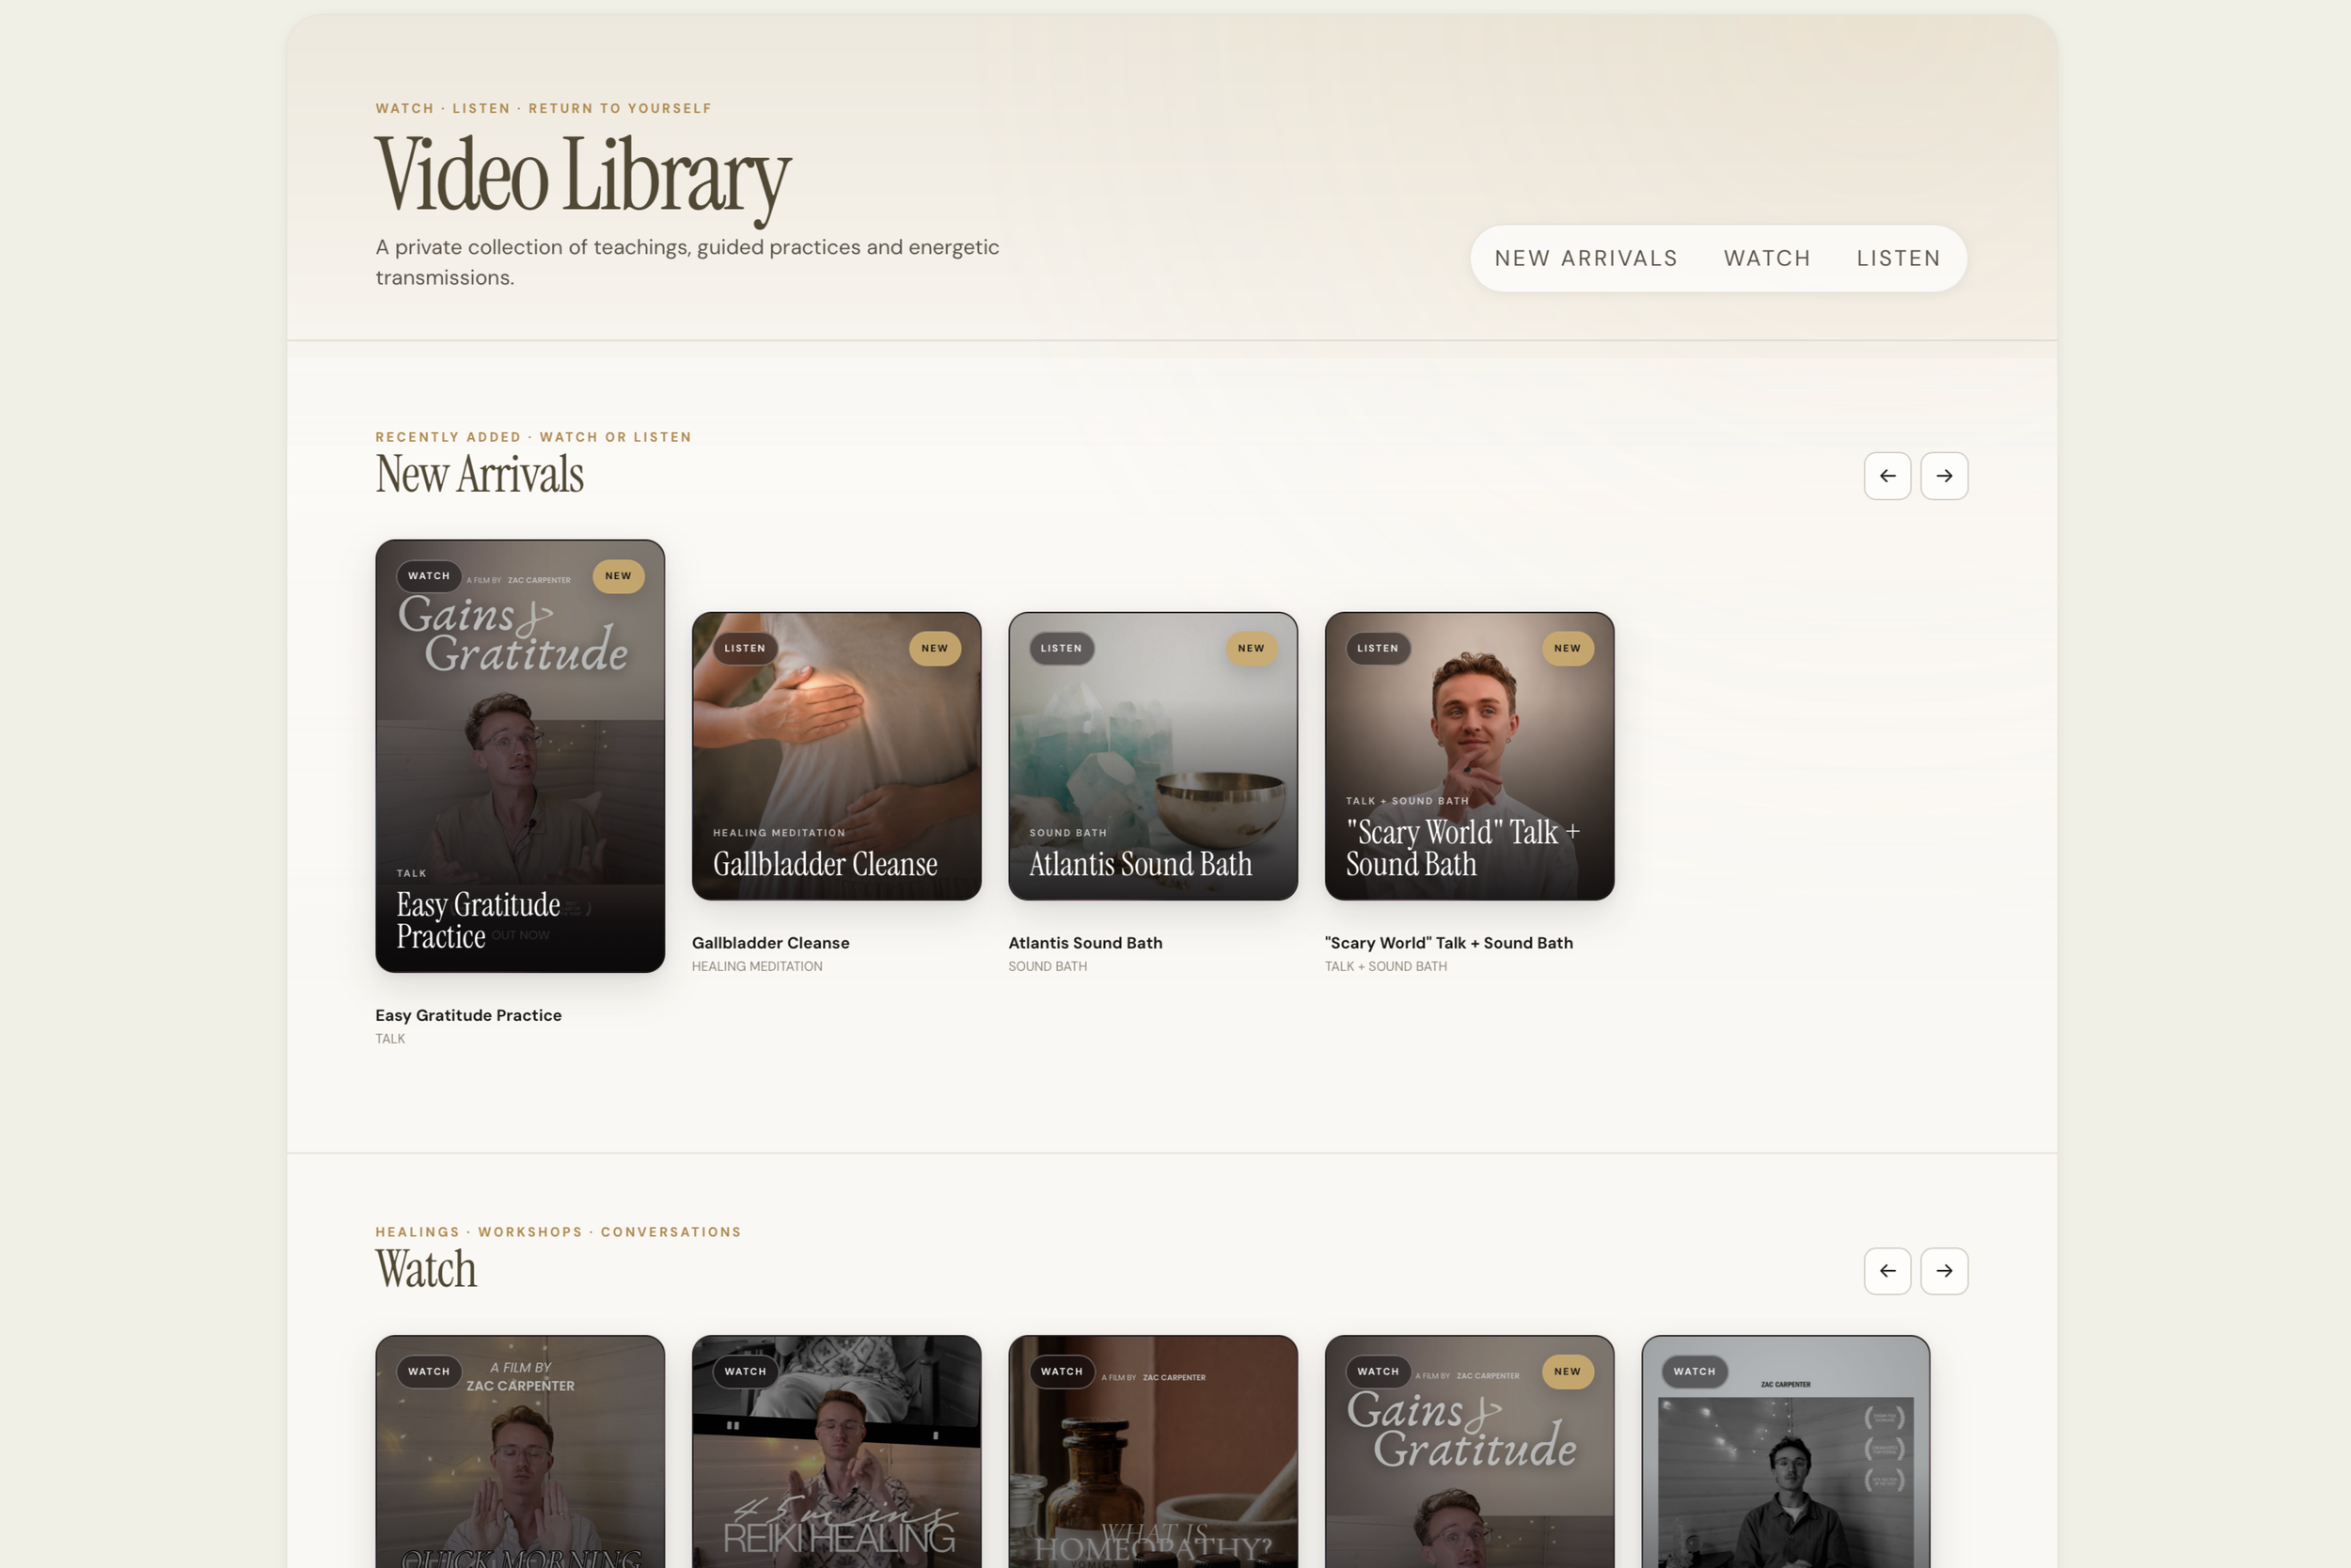2351x1568 pixels.
Task: Open the Atlantis Sound Bath card image
Action: [x=1153, y=756]
